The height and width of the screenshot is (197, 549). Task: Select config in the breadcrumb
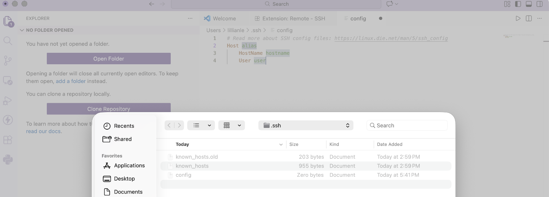coord(284,30)
